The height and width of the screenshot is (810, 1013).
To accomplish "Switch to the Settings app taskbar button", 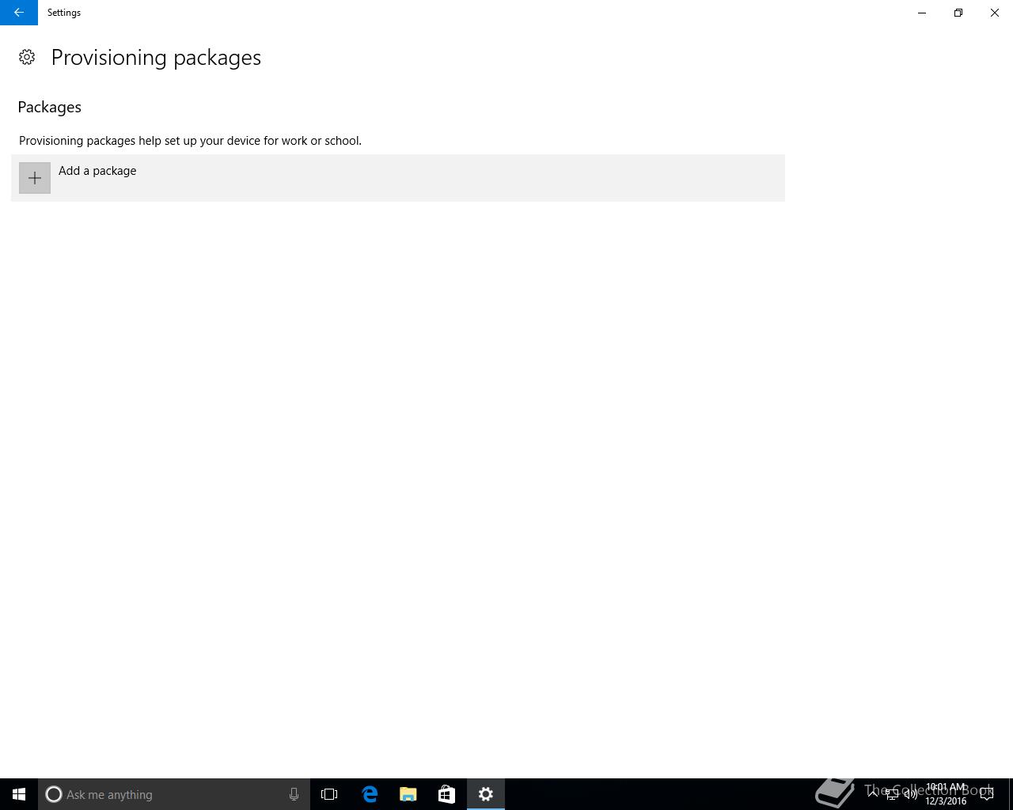I will [x=486, y=794].
